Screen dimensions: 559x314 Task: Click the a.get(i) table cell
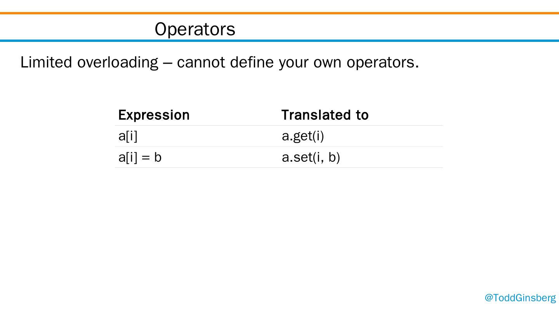(x=303, y=136)
